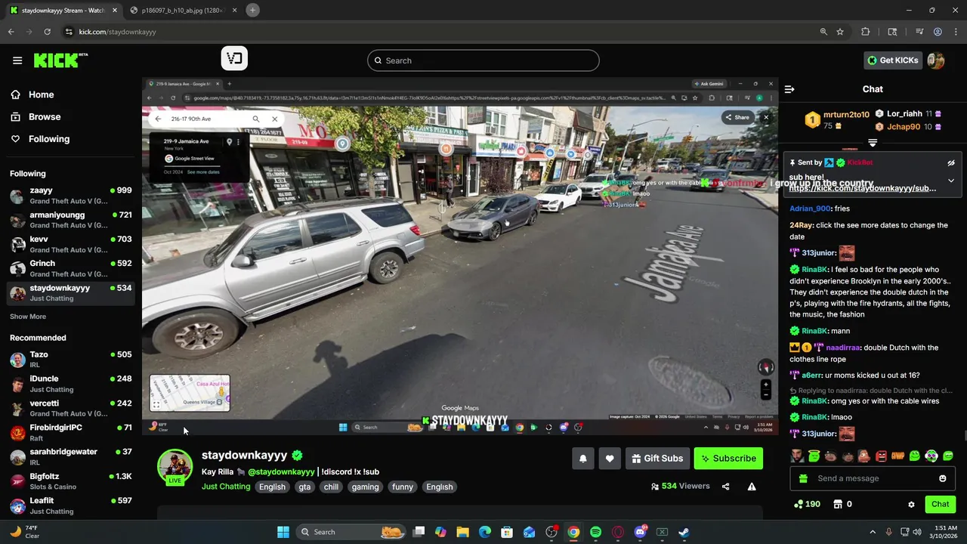The image size is (967, 544).
Task: Go to Home in sidebar
Action: 32,94
